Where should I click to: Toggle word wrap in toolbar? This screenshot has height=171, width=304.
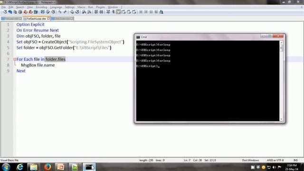108,12
